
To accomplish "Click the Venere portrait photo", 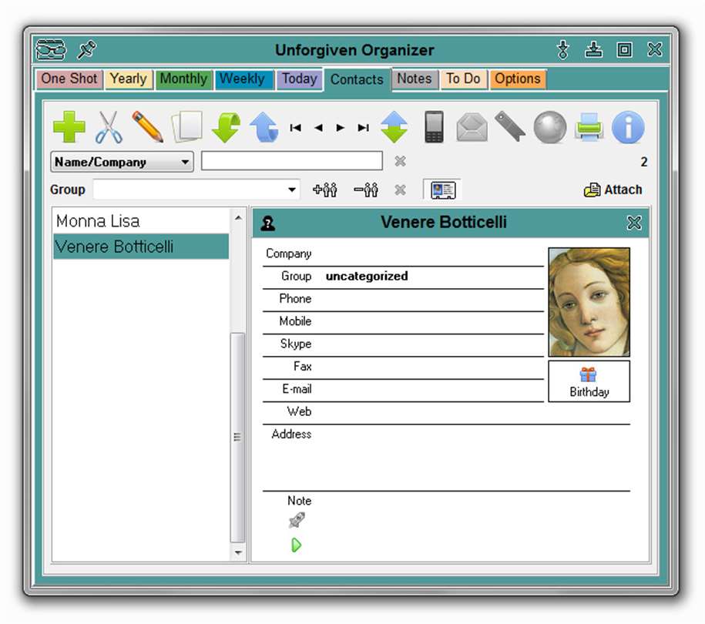I will click(589, 302).
